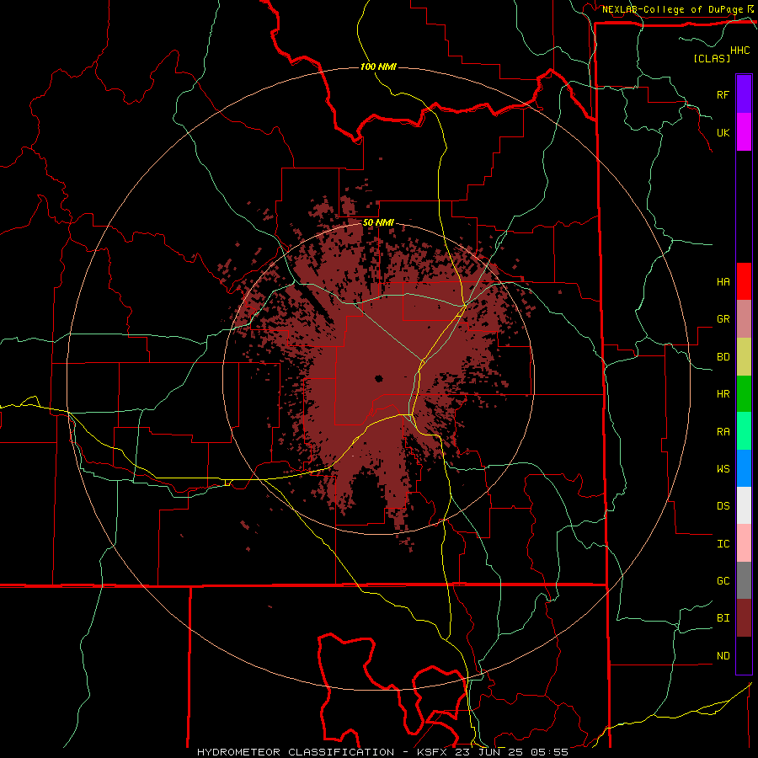The width and height of the screenshot is (758, 758).
Task: Click the '100 NMI' range ring label
Action: (x=378, y=67)
